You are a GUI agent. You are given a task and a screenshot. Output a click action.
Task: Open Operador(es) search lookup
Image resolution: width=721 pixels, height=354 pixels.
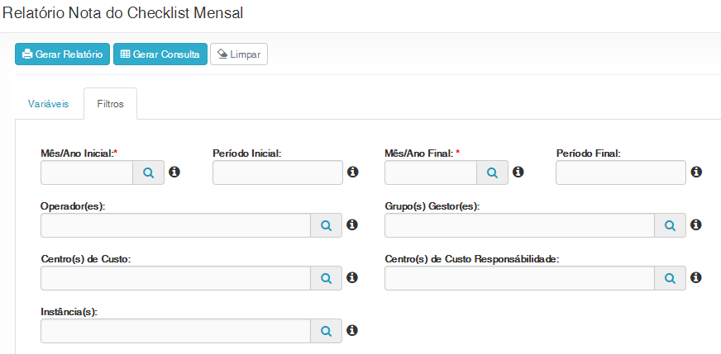pos(326,225)
